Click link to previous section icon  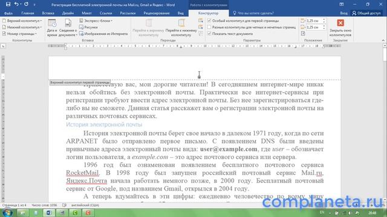tap(201, 34)
